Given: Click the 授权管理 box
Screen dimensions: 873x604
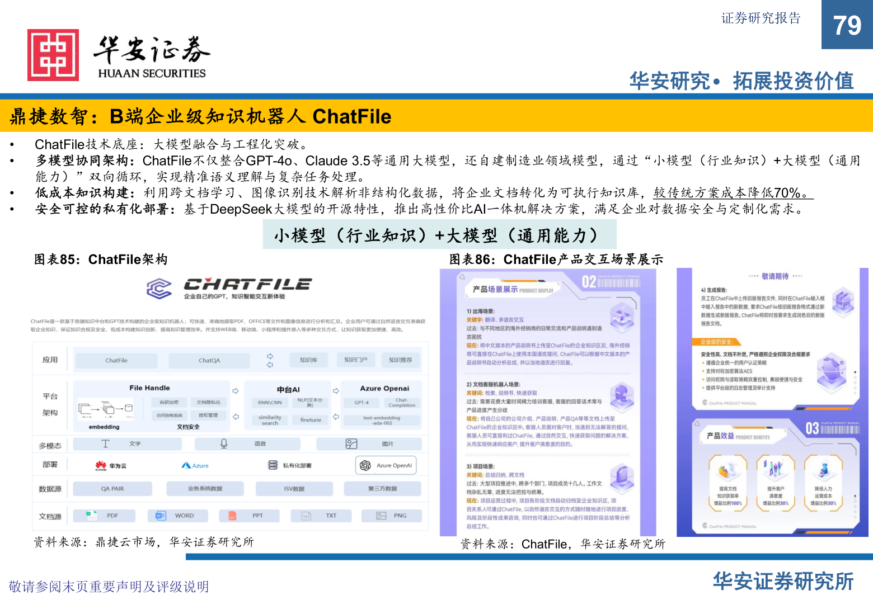Looking at the screenshot, I should click(x=208, y=416).
